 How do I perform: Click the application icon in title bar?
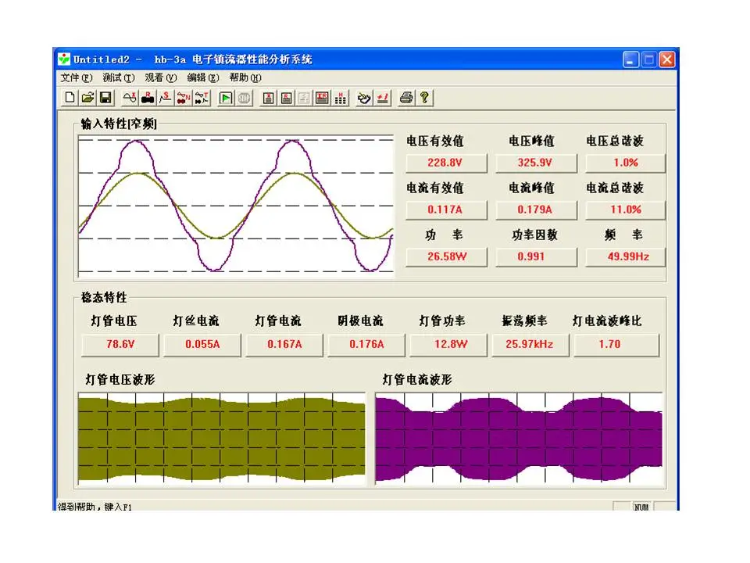[x=64, y=59]
